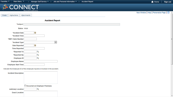Click into the Incident Description text area
The width and height of the screenshot is (173, 97).
coord(41,78)
